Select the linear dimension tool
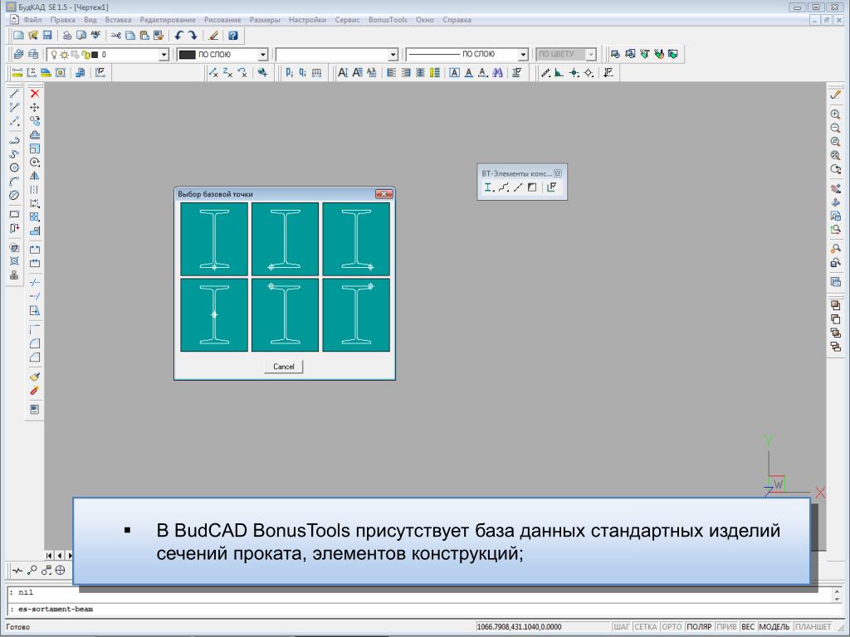The width and height of the screenshot is (850, 637). (x=17, y=73)
